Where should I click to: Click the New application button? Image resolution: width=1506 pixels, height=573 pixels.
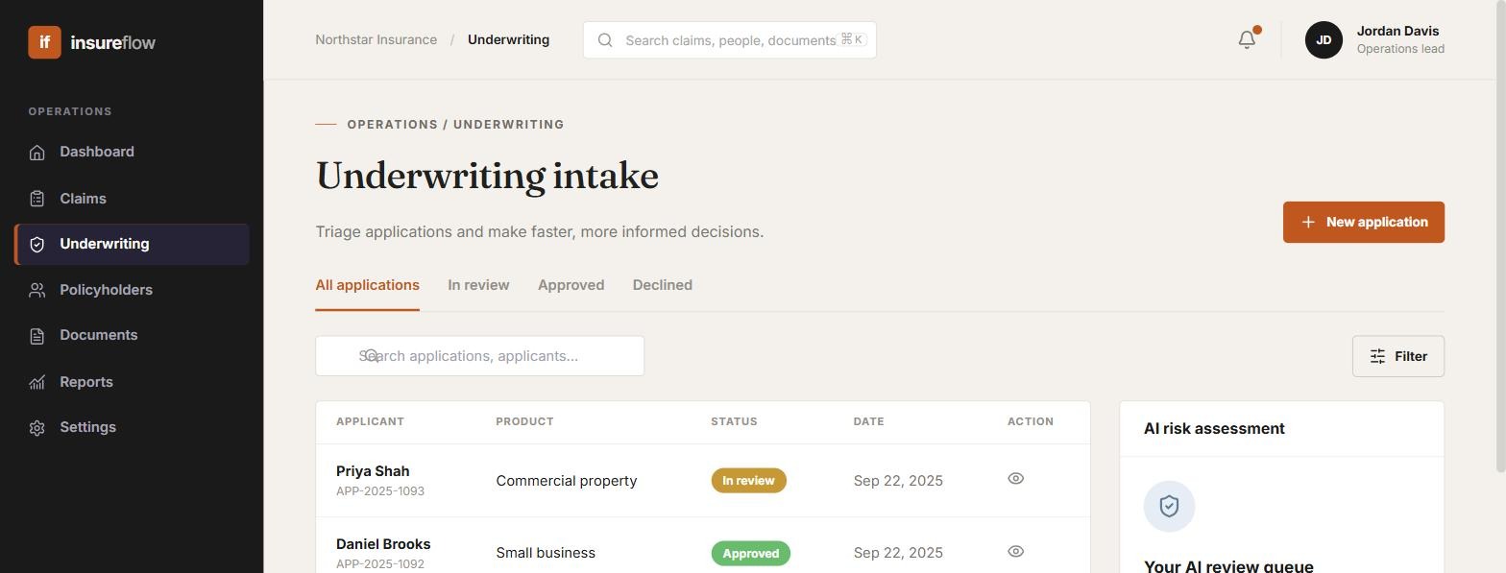point(1363,222)
